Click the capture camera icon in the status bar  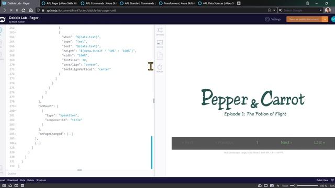[260, 186]
